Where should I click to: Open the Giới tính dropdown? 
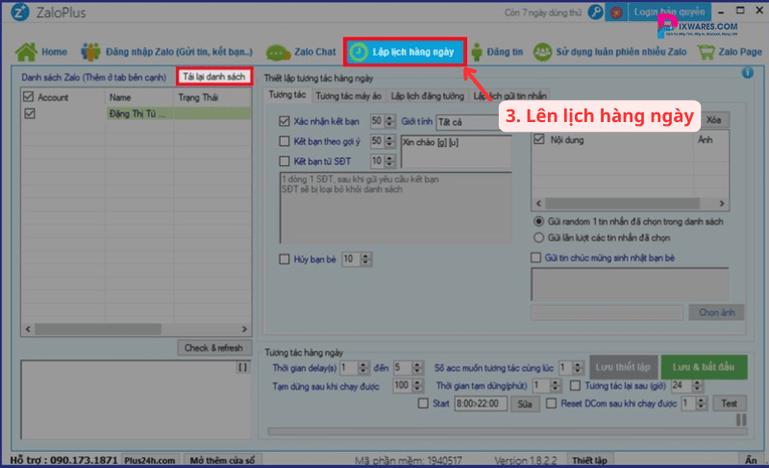471,122
